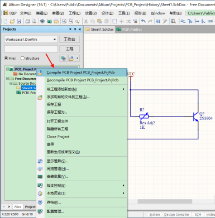Click the project name input field
Image resolution: width=215 pixels, height=218 pixels.
[x=31, y=49]
